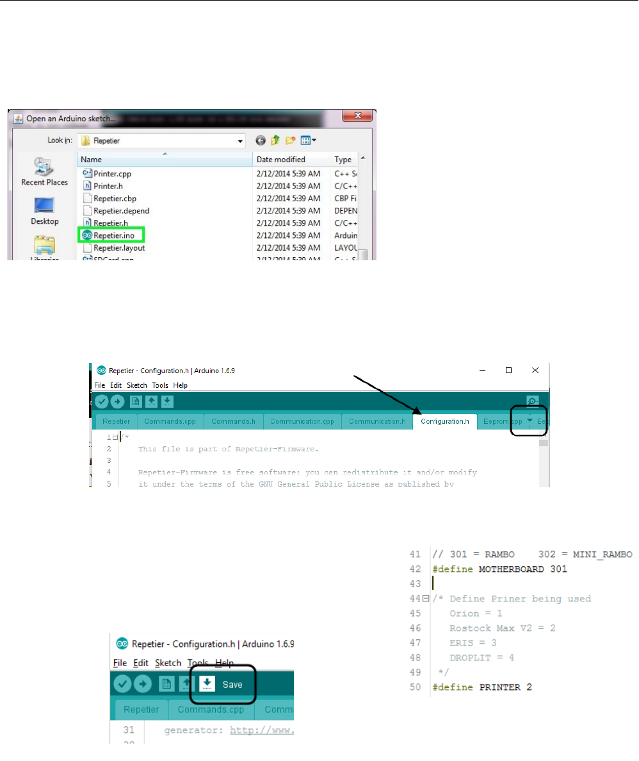Select the Configuration.h tab
639x761 pixels.
[x=444, y=421]
